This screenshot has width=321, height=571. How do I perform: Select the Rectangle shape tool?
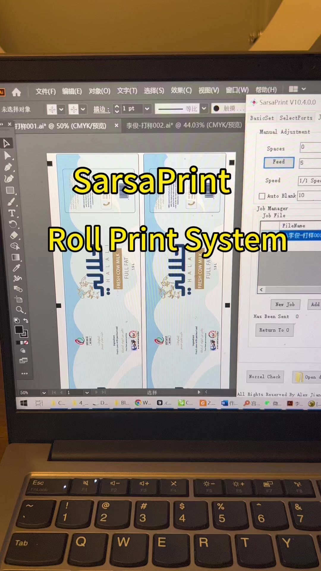click(x=10, y=190)
